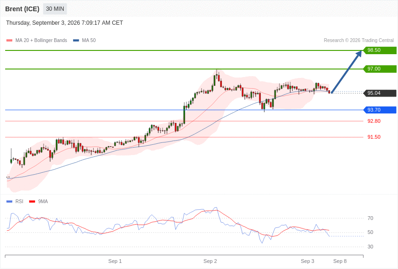Image resolution: width=398 pixels, height=269 pixels.
Task: Click the 30 MIN timeframe badge
Action: [x=55, y=9]
